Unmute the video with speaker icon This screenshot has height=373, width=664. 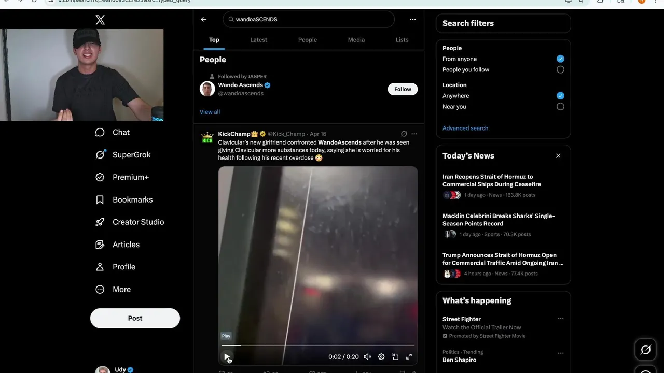(367, 356)
